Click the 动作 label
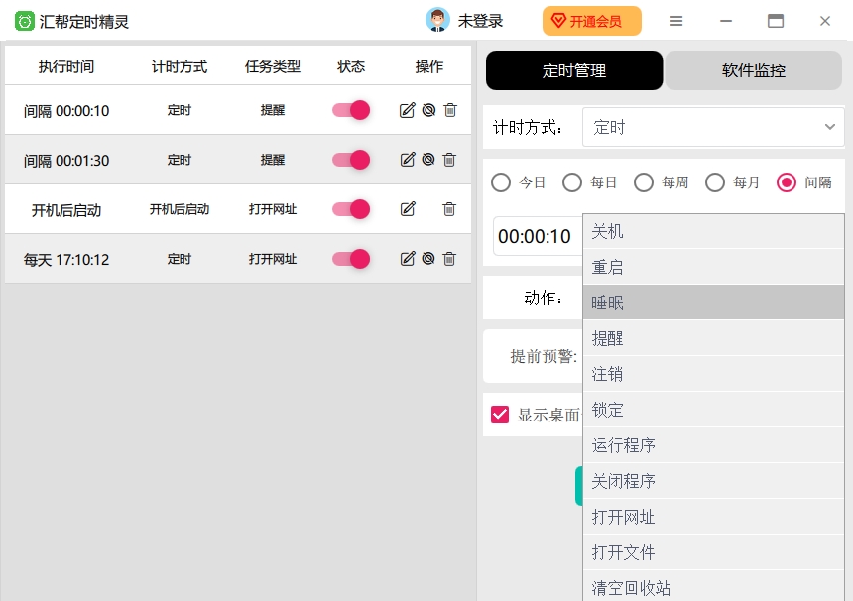Image resolution: width=853 pixels, height=601 pixels. (x=543, y=298)
